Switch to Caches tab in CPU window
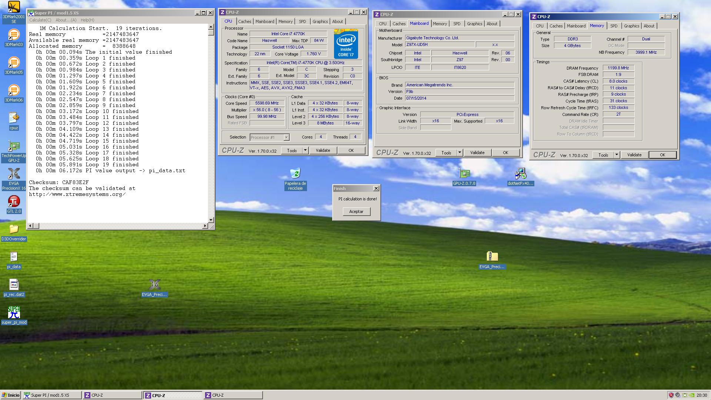Screen dimensions: 711x400 (244, 21)
